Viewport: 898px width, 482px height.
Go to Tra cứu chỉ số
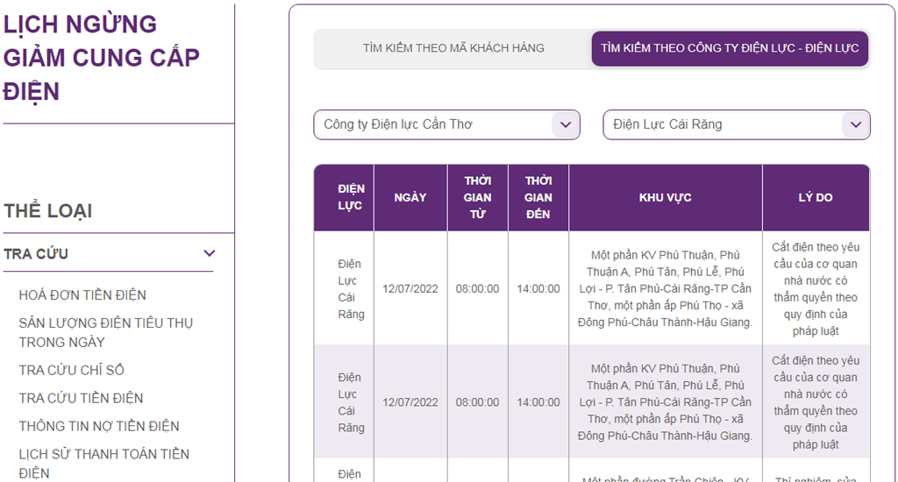click(72, 370)
